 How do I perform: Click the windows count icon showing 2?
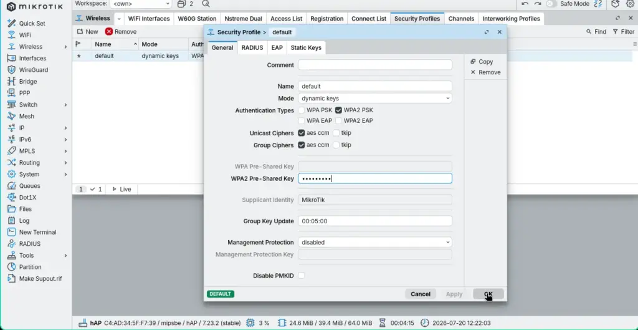pos(185,4)
